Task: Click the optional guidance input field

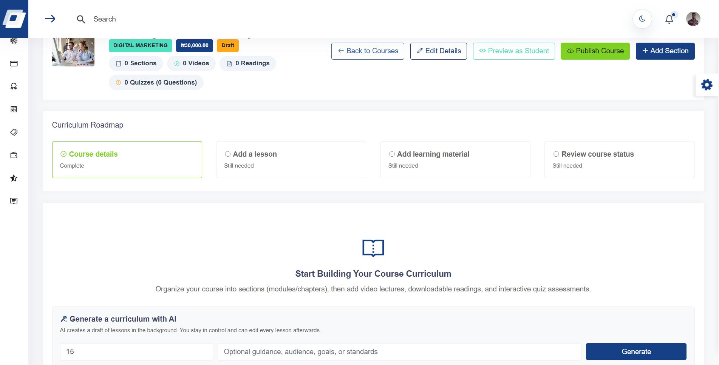Action: tap(399, 352)
